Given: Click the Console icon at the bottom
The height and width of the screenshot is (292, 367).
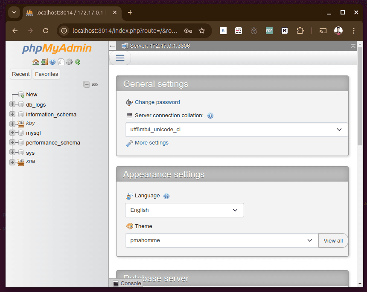Looking at the screenshot, I should click(x=116, y=283).
